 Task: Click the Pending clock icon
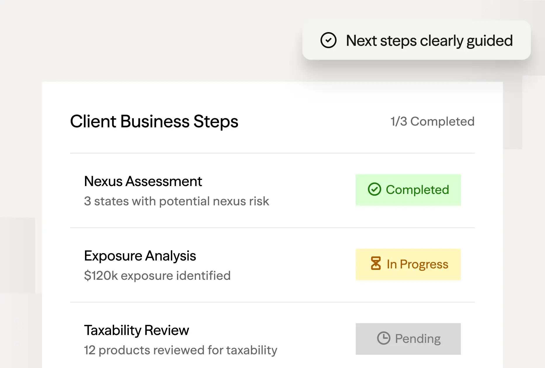pyautogui.click(x=383, y=338)
